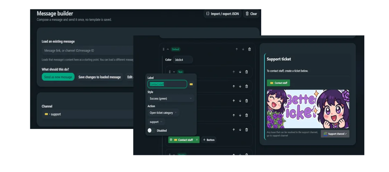
Task: Open the emoji picker beside Label
Action: click(x=191, y=84)
